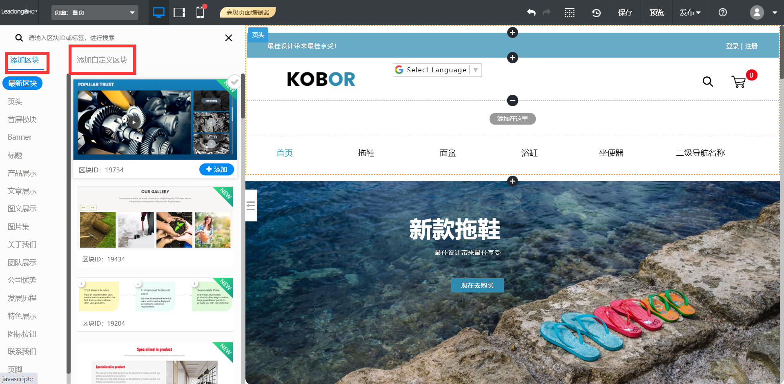Open the Select Language dropdown
Image resolution: width=784 pixels, height=384 pixels.
click(x=437, y=70)
